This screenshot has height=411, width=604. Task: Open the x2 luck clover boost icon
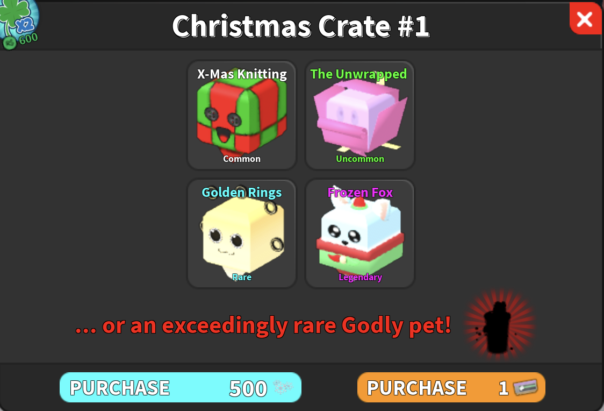18,19
